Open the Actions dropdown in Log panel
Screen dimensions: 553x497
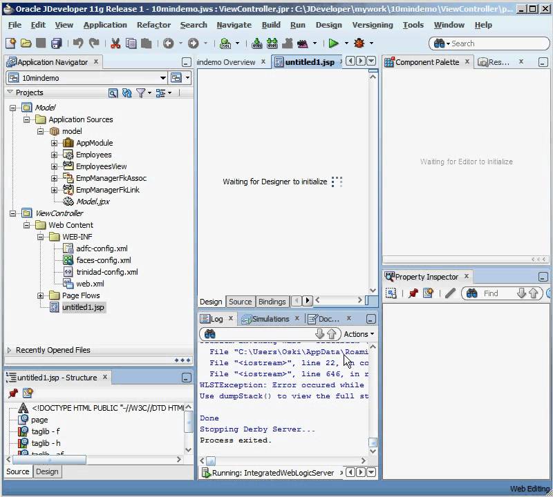click(359, 334)
